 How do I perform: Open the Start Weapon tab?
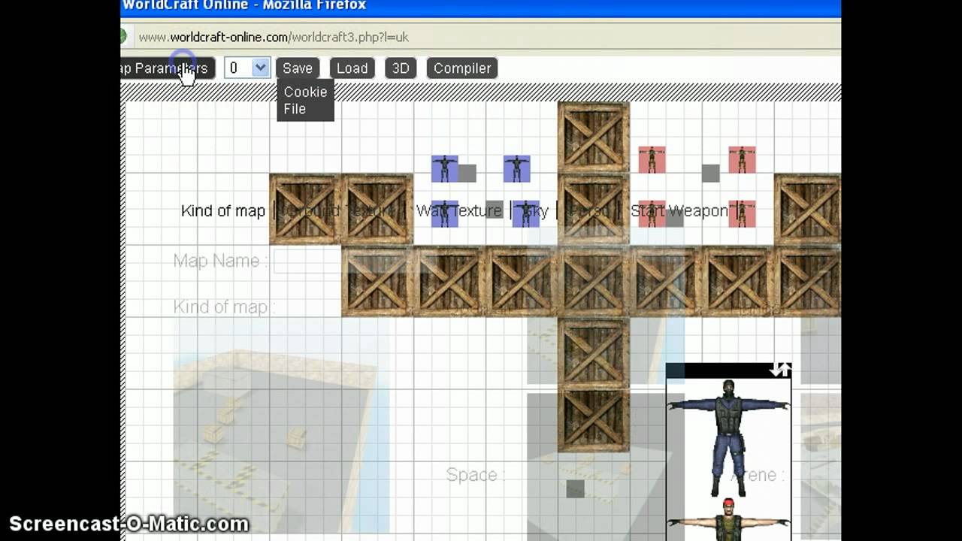pos(679,211)
